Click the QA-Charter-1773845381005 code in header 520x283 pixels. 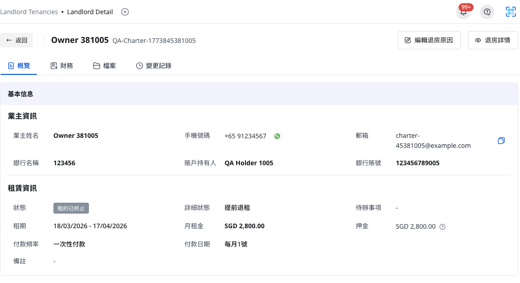click(x=154, y=41)
